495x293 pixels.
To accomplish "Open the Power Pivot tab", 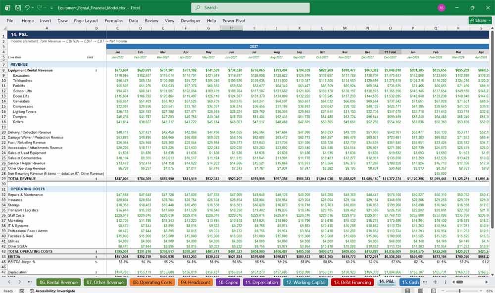I will point(234,20).
